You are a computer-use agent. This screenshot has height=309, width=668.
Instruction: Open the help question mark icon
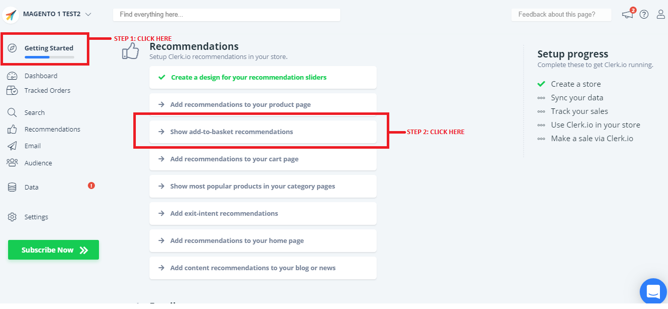[x=644, y=15]
